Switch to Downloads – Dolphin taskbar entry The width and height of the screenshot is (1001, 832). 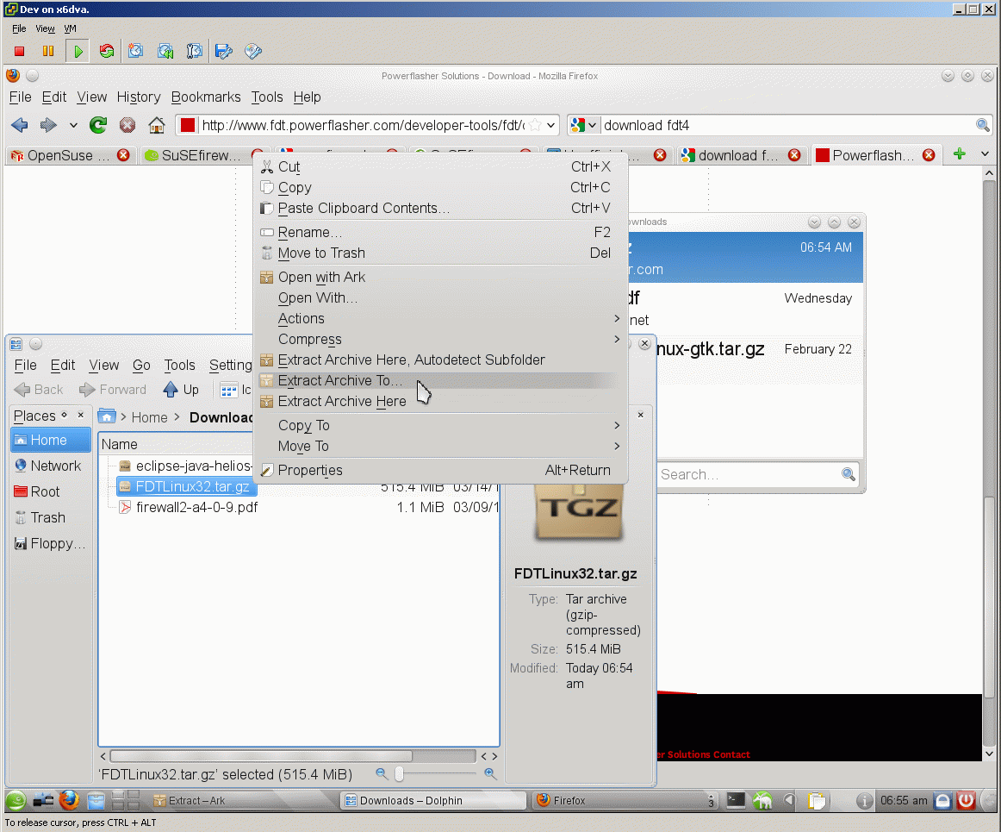coord(434,800)
